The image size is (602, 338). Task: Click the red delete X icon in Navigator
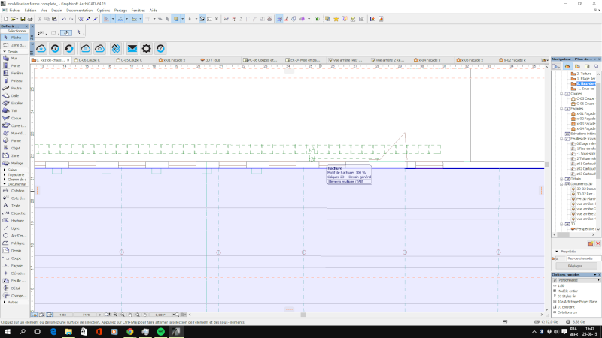click(597, 243)
